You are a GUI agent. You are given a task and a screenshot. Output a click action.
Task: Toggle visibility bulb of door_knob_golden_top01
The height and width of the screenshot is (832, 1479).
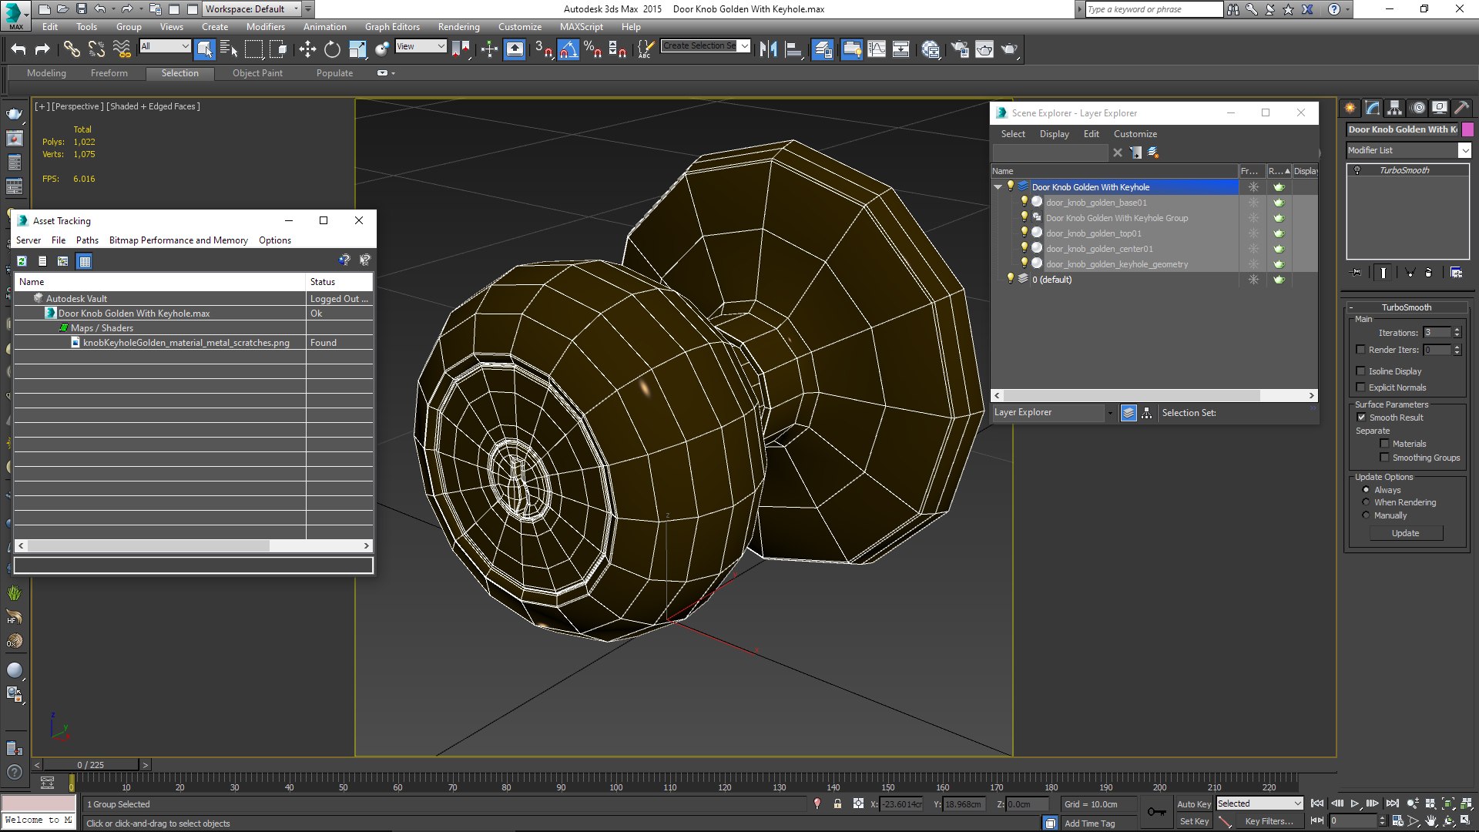1024,233
